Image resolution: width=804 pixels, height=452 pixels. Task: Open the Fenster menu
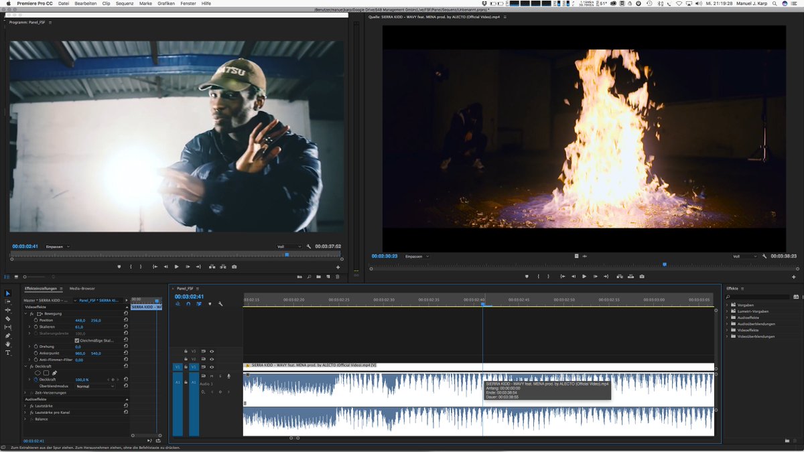188,3
